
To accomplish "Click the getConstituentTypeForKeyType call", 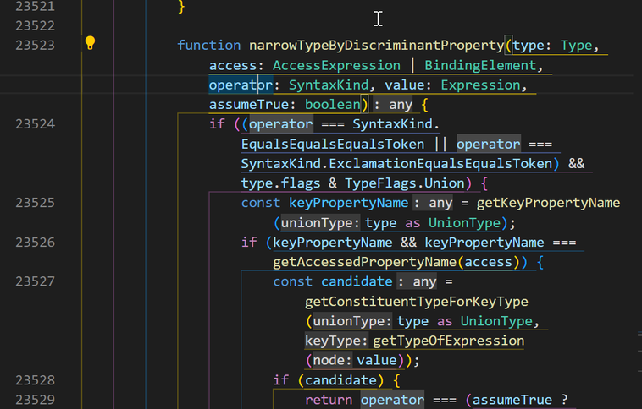I will click(x=416, y=302).
